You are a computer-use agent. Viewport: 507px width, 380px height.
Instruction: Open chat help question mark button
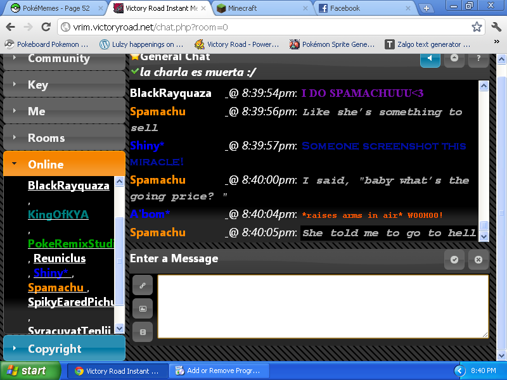point(478,58)
